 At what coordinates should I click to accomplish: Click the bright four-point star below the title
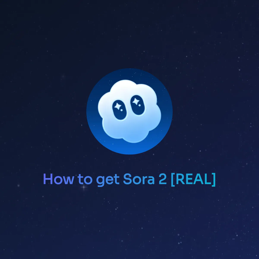tap(84, 187)
